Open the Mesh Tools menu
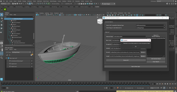This screenshot has height=92, width=177. click(46, 1)
